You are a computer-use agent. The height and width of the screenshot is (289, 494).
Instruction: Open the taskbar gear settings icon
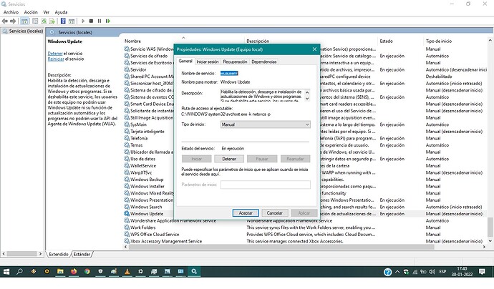[x=140, y=271]
